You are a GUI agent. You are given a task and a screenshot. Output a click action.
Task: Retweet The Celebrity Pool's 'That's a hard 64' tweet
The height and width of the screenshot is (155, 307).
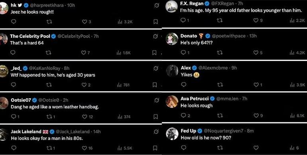[x=48, y=53]
